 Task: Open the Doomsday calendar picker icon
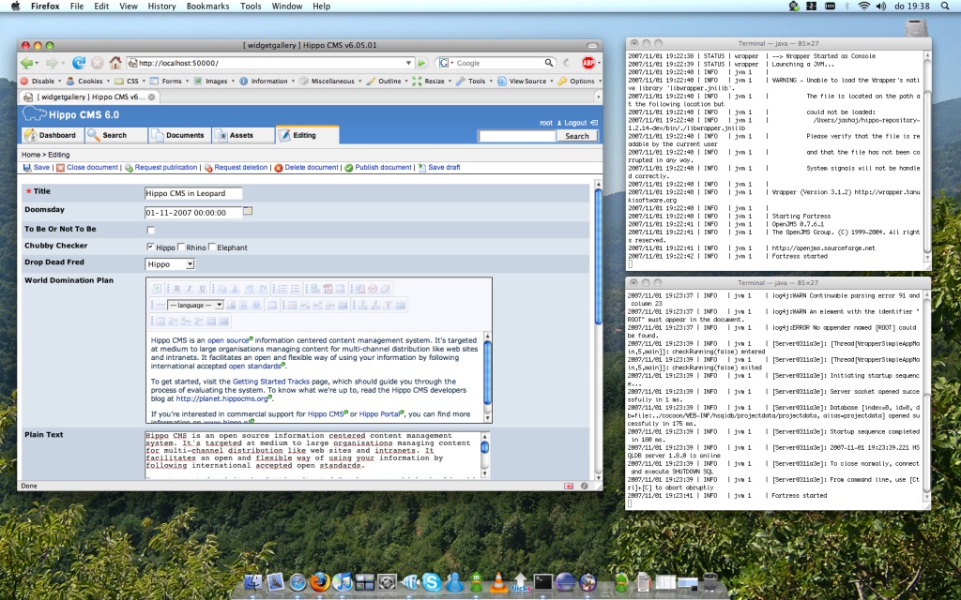248,211
